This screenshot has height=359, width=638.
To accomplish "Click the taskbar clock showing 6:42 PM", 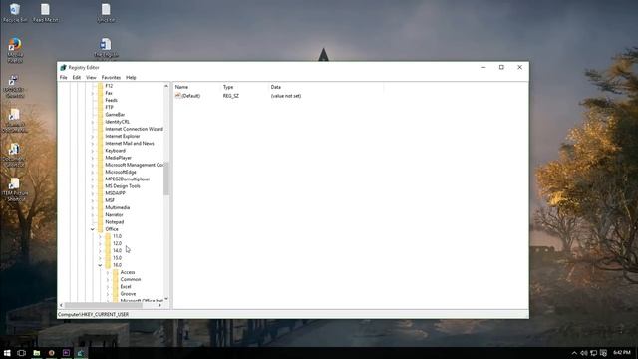I will click(x=621, y=352).
